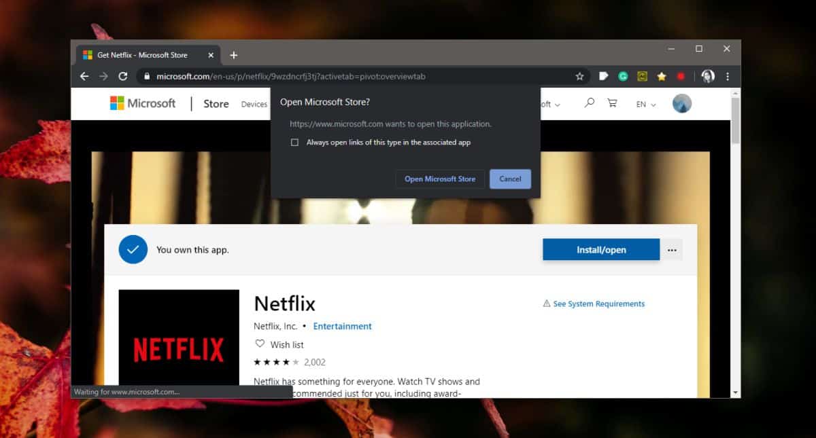Click the Netflix app title
816x438 pixels.
pos(285,303)
